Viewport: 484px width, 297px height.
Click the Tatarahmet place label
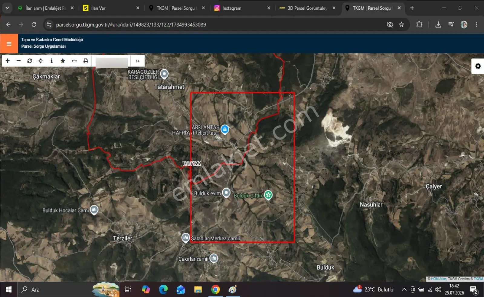click(169, 87)
